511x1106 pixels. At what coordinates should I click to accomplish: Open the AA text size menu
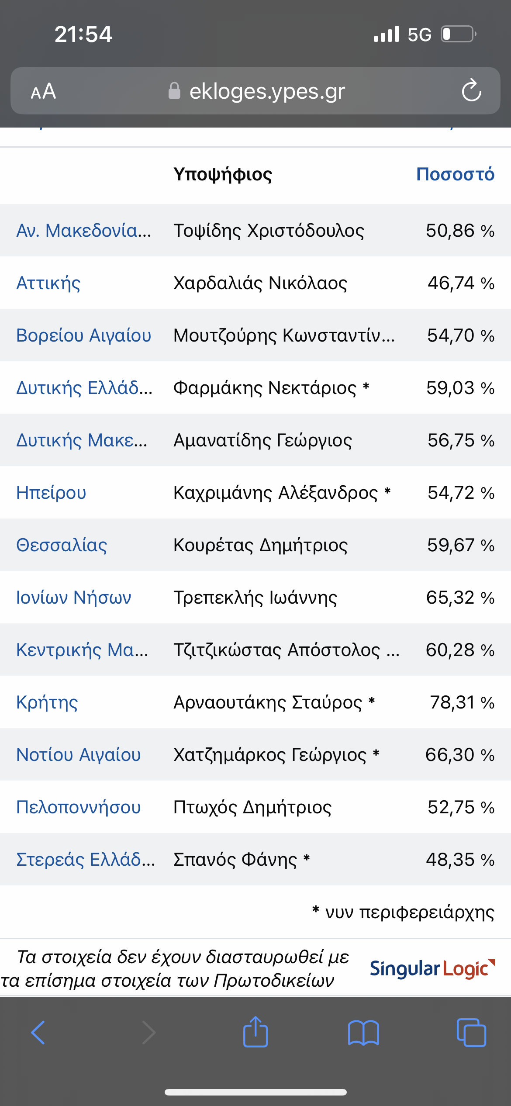point(43,91)
